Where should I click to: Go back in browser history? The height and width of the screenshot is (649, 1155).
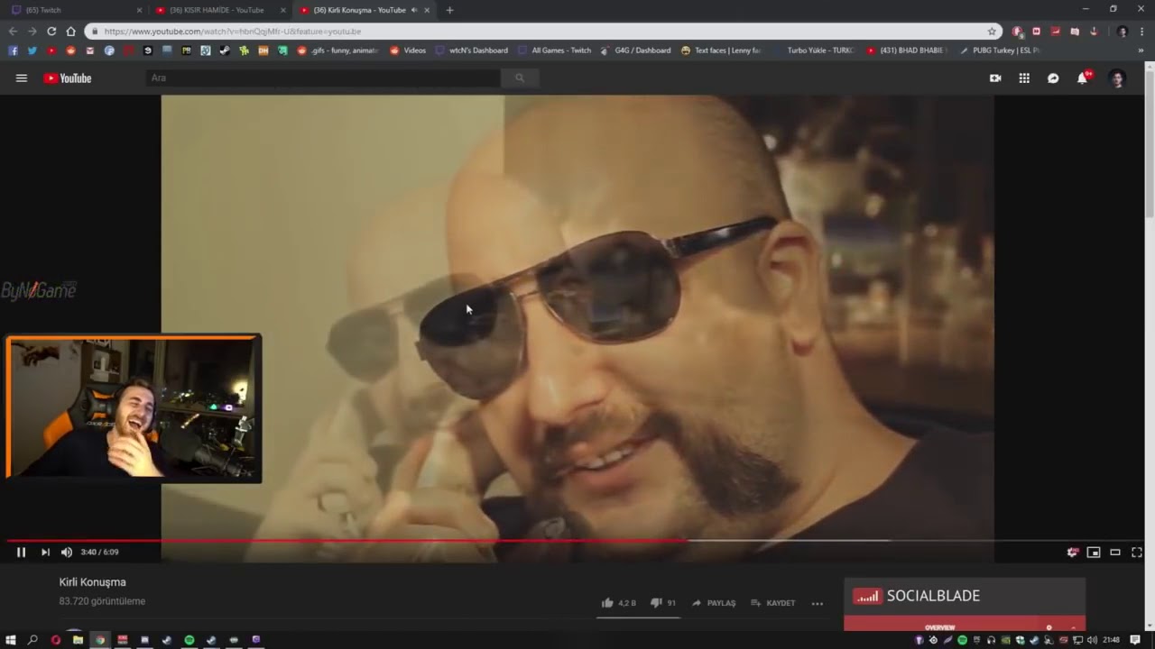(x=13, y=32)
